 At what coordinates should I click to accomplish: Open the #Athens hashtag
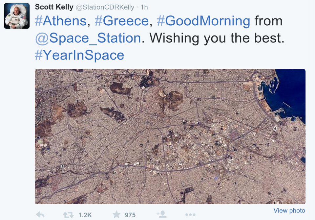tap(60, 21)
